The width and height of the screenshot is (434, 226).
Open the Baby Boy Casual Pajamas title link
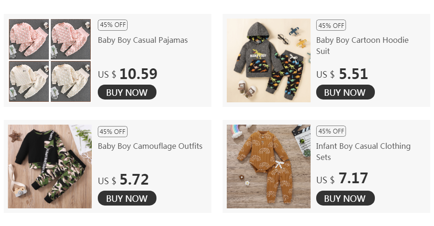click(x=142, y=40)
